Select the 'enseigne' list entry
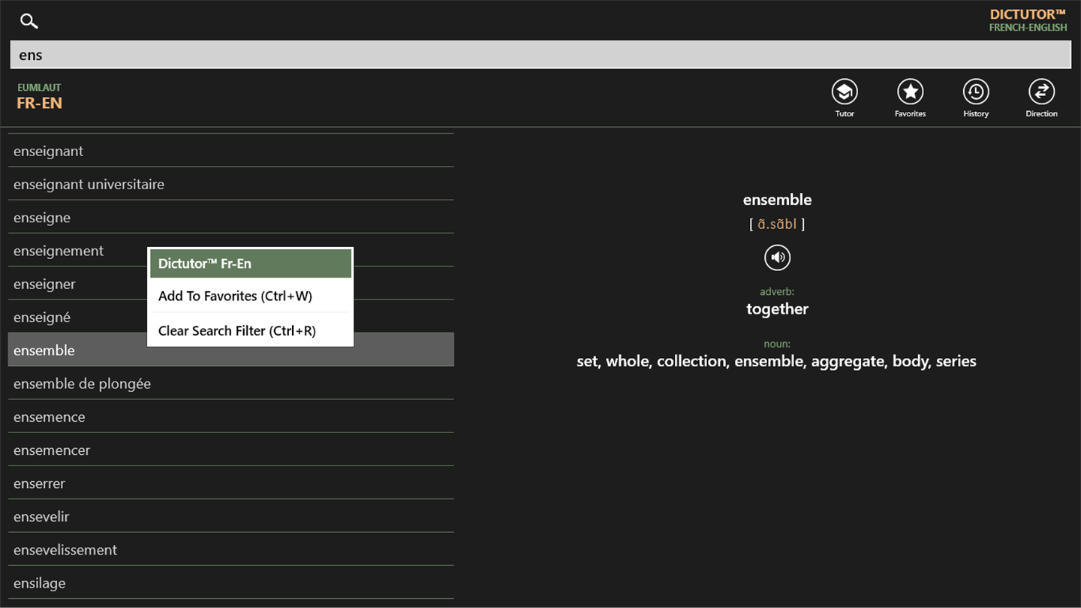Image resolution: width=1081 pixels, height=608 pixels. point(231,218)
